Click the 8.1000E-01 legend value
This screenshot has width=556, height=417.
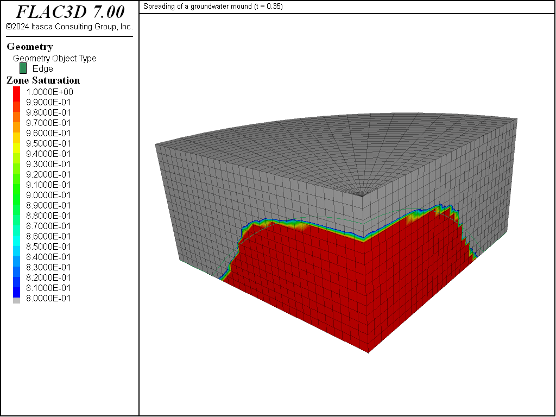coord(48,288)
